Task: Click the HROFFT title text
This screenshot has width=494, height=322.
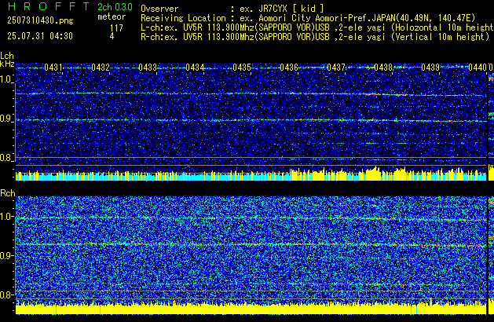Action: coord(49,6)
